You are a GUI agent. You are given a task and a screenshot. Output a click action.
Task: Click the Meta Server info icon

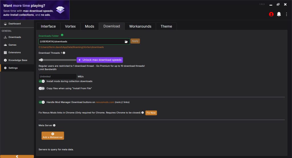click(54, 125)
